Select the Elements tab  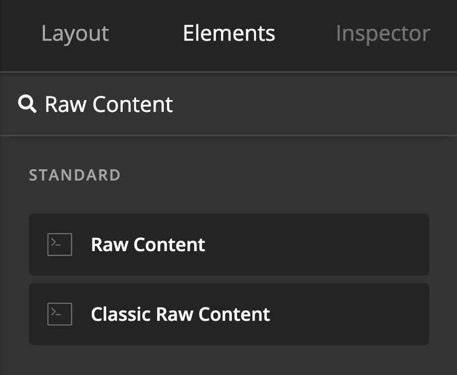[x=228, y=34]
